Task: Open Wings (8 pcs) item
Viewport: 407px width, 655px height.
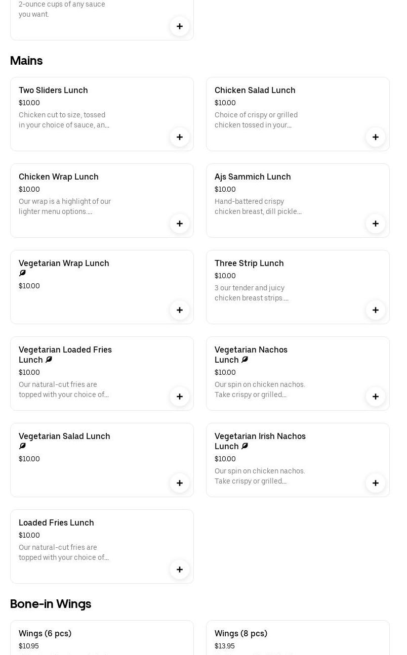Action: (x=241, y=633)
